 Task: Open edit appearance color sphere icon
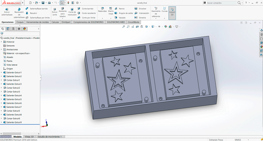(165, 26)
